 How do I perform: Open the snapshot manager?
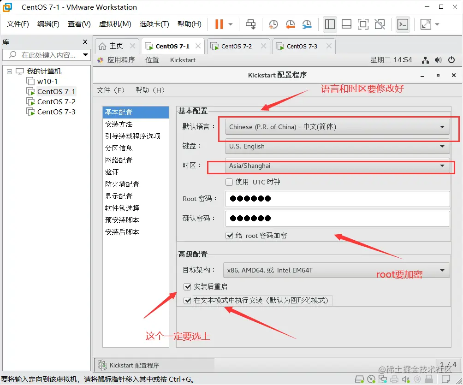(307, 24)
